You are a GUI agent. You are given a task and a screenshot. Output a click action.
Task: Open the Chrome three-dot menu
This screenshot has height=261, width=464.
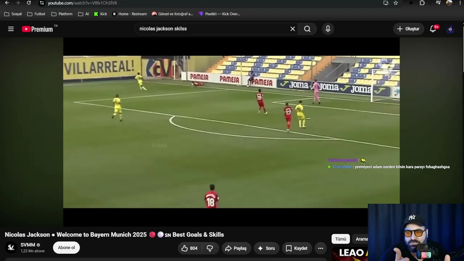[460, 3]
